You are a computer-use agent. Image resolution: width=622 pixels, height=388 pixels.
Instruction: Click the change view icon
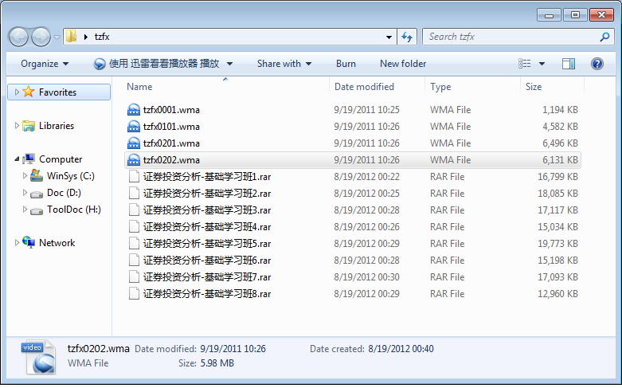click(525, 64)
